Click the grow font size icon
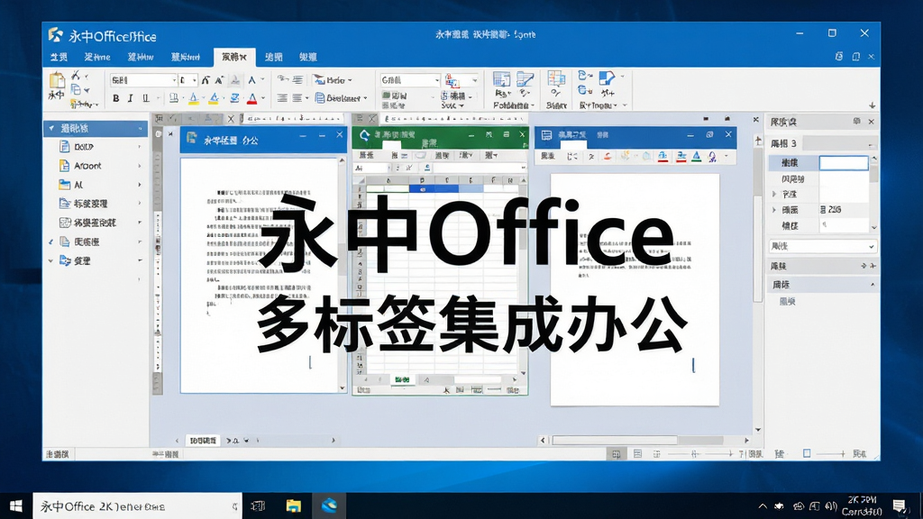 [x=206, y=80]
